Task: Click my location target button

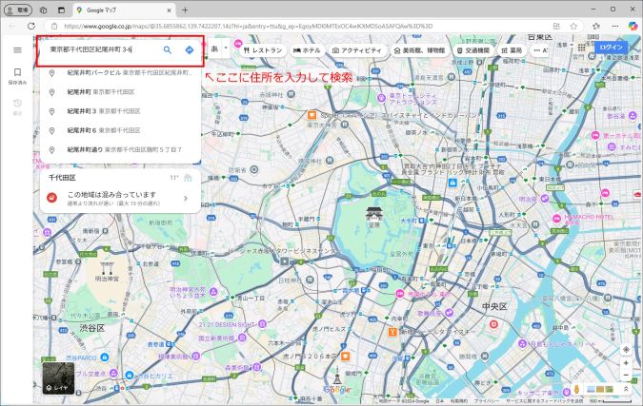Action: pos(625,349)
